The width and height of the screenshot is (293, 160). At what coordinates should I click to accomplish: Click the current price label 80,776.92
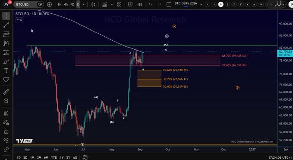(x=285, y=51)
